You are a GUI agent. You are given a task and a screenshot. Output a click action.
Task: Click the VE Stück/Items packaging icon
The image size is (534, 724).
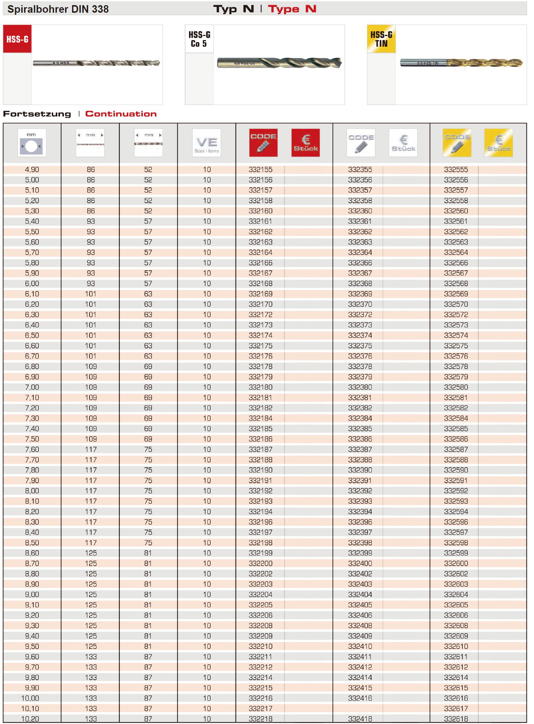[206, 143]
